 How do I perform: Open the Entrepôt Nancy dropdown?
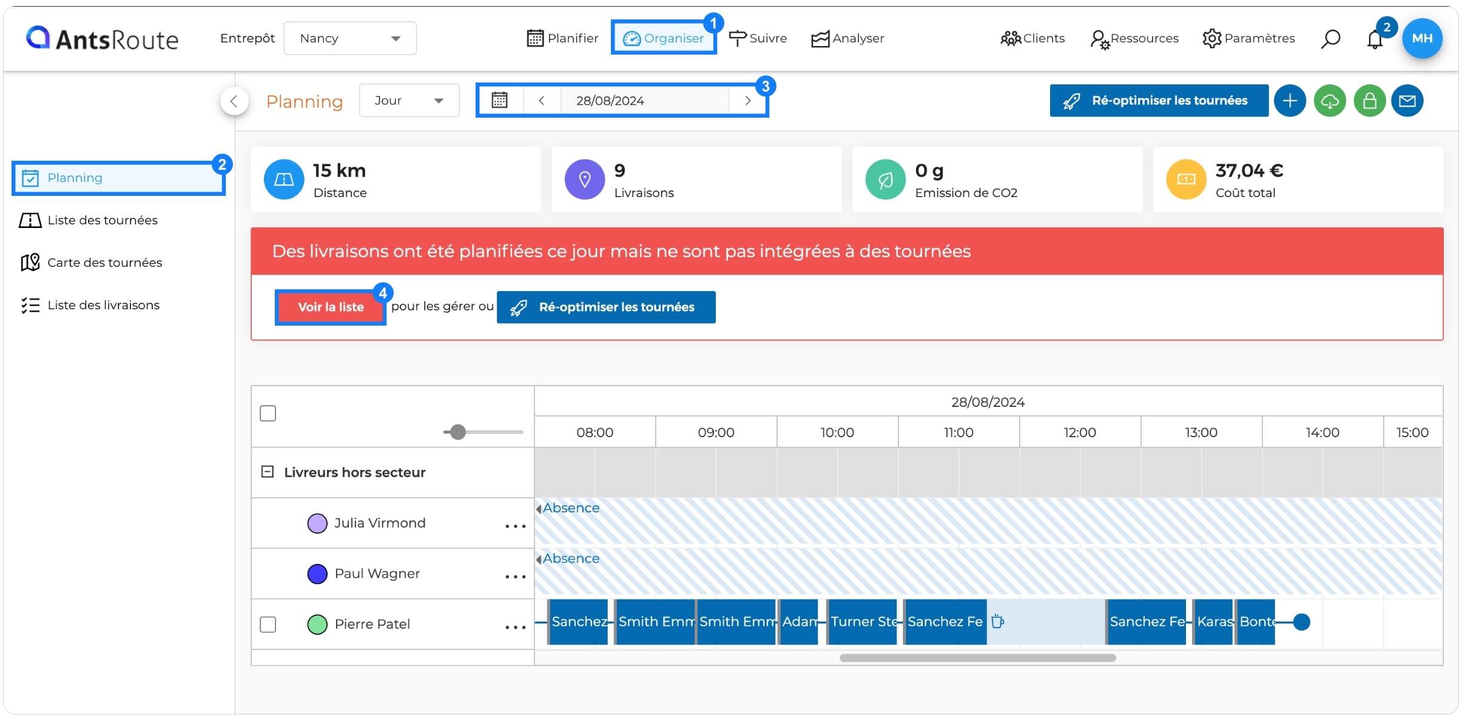click(350, 38)
